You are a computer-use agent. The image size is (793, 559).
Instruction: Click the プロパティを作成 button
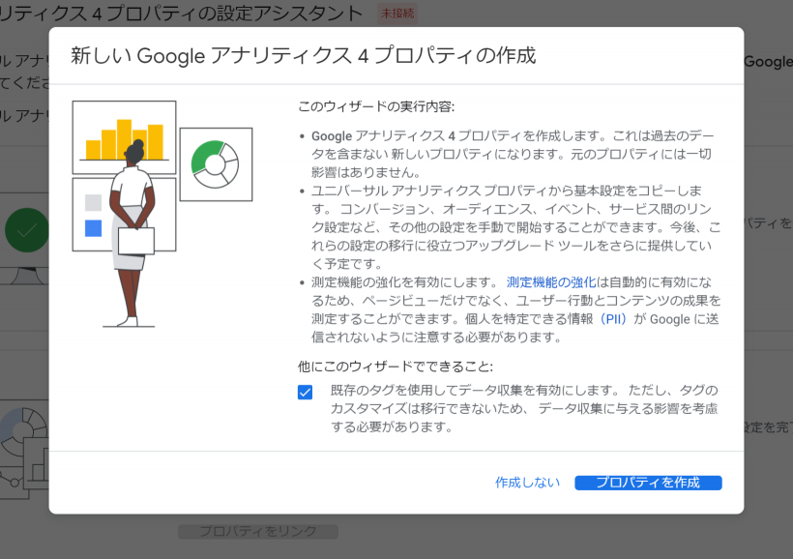648,483
